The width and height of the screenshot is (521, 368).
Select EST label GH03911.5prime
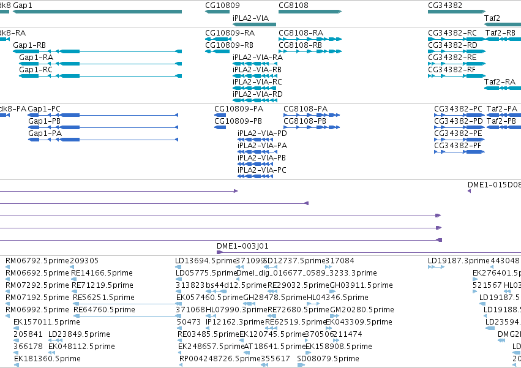click(x=361, y=285)
